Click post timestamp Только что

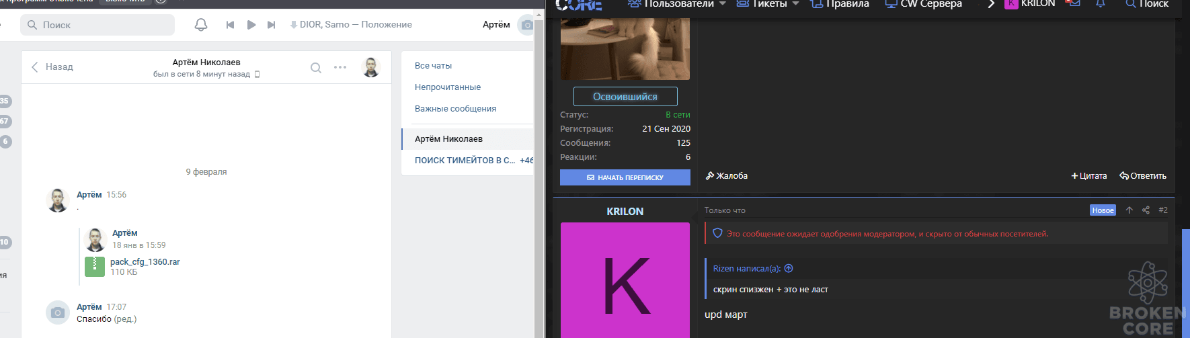[x=725, y=210]
